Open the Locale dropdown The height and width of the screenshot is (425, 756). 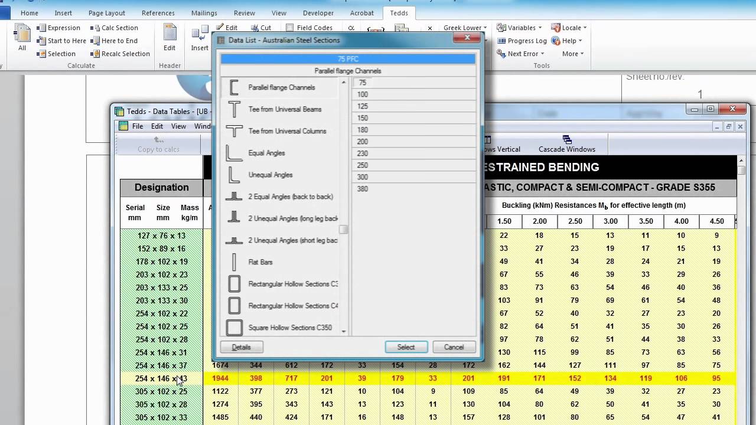coord(569,28)
